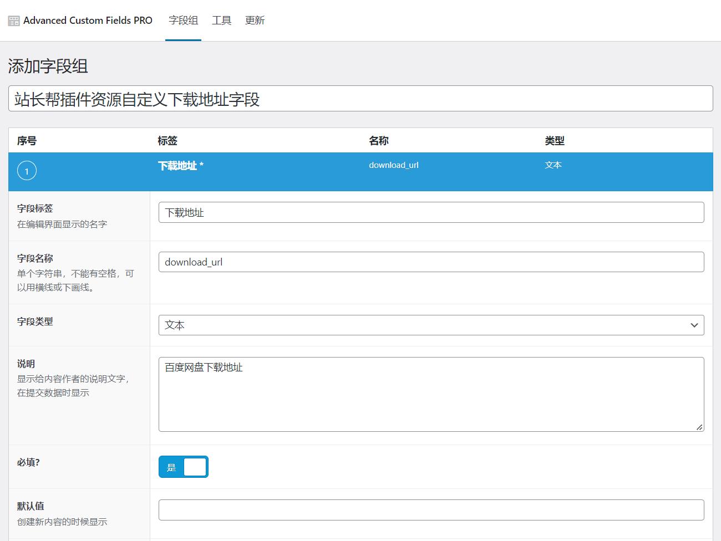Click the Advanced Custom Fields logo icon
This screenshot has width=721, height=541.
tap(14, 21)
